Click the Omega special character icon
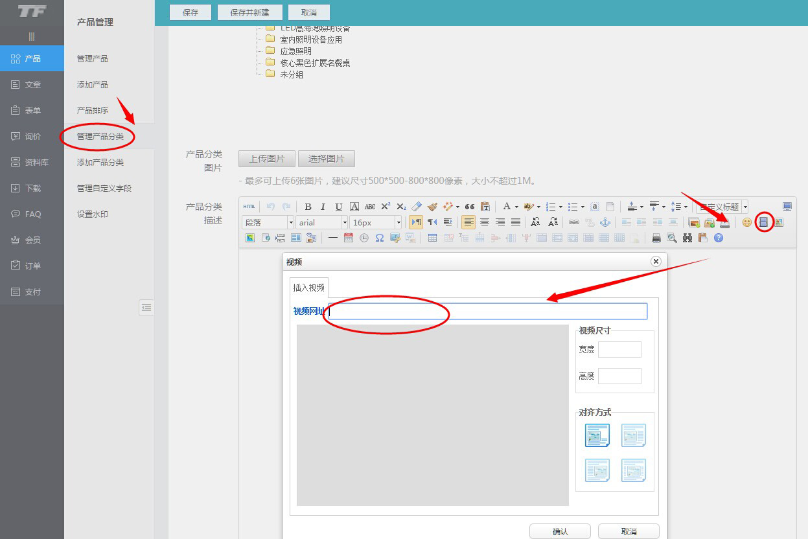Image resolution: width=808 pixels, height=539 pixels. click(380, 238)
